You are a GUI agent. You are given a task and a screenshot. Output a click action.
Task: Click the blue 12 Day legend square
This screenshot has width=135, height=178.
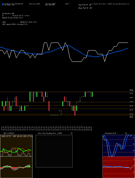point(3,5)
